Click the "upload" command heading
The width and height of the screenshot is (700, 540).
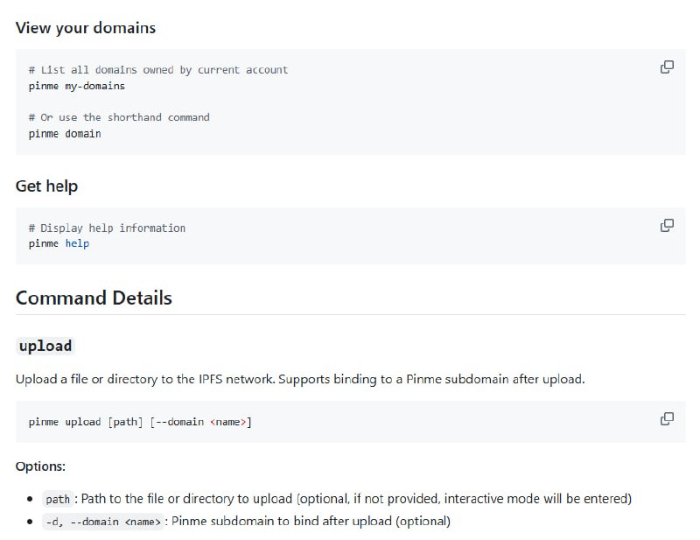click(x=45, y=346)
